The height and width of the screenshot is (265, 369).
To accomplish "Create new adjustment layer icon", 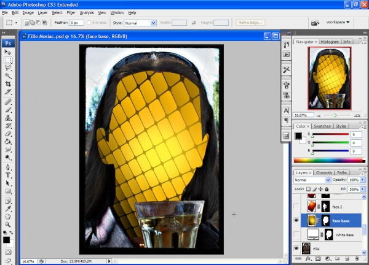I will pos(328,259).
